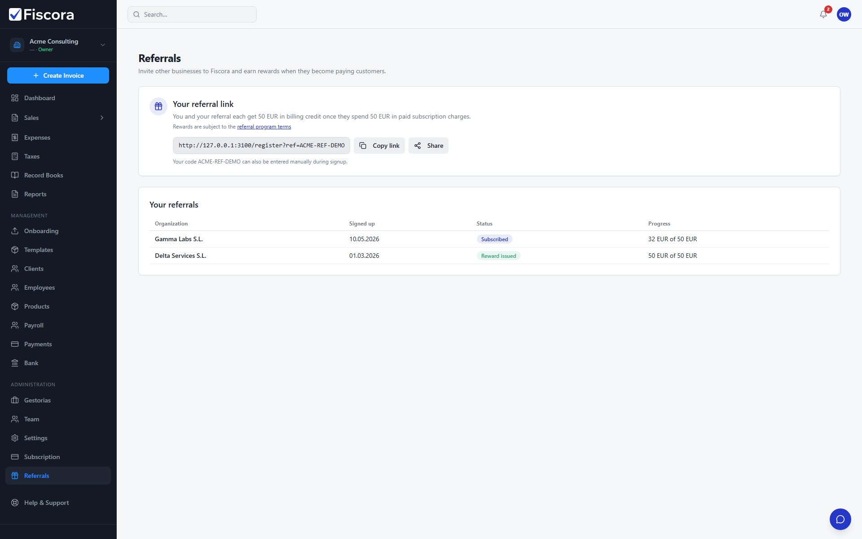Click the Payments card icon
This screenshot has width=862, height=539.
click(x=15, y=344)
